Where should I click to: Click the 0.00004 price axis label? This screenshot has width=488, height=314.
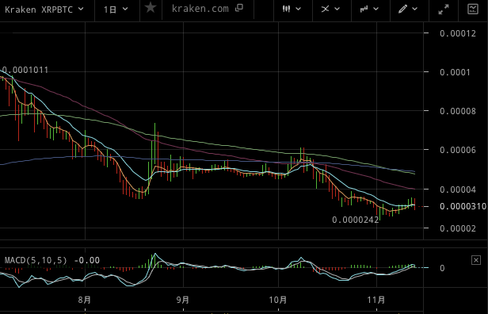point(458,190)
